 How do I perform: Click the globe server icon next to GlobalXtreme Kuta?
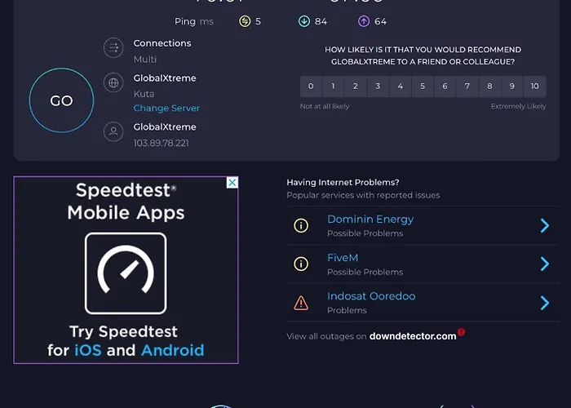[x=113, y=82]
